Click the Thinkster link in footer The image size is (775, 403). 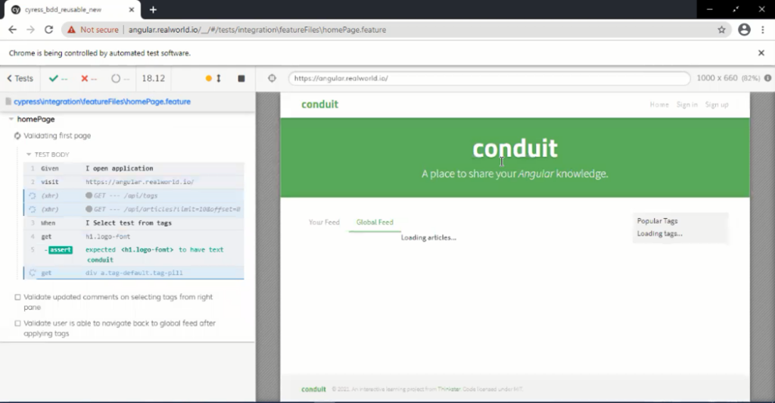coord(449,389)
